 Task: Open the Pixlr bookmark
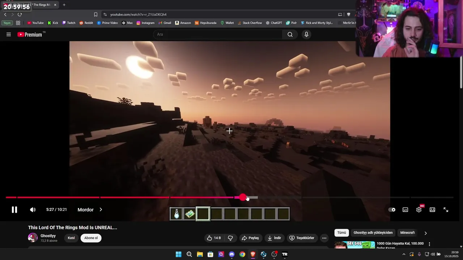click(x=291, y=23)
